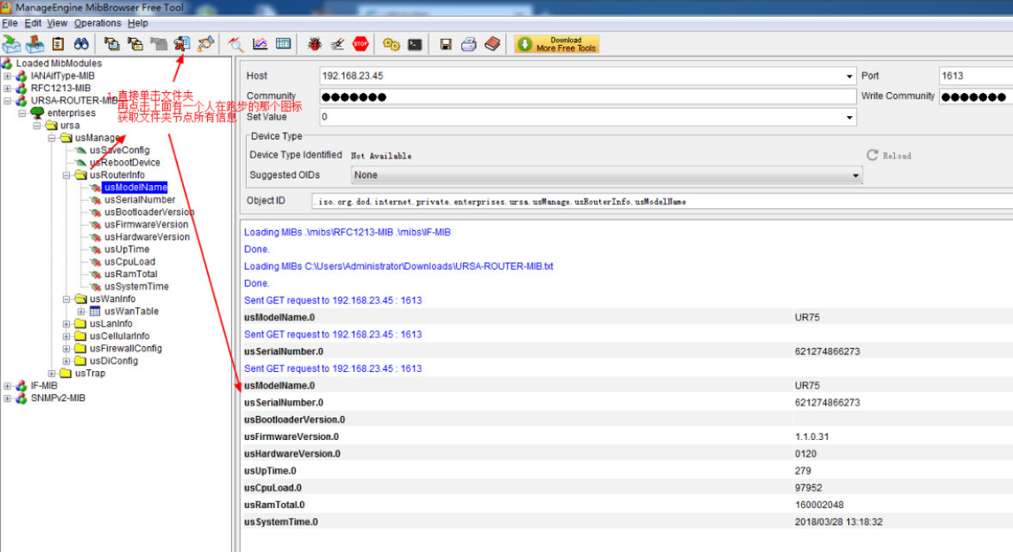Open the gears settings icon
This screenshot has width=1013, height=552.
391,44
